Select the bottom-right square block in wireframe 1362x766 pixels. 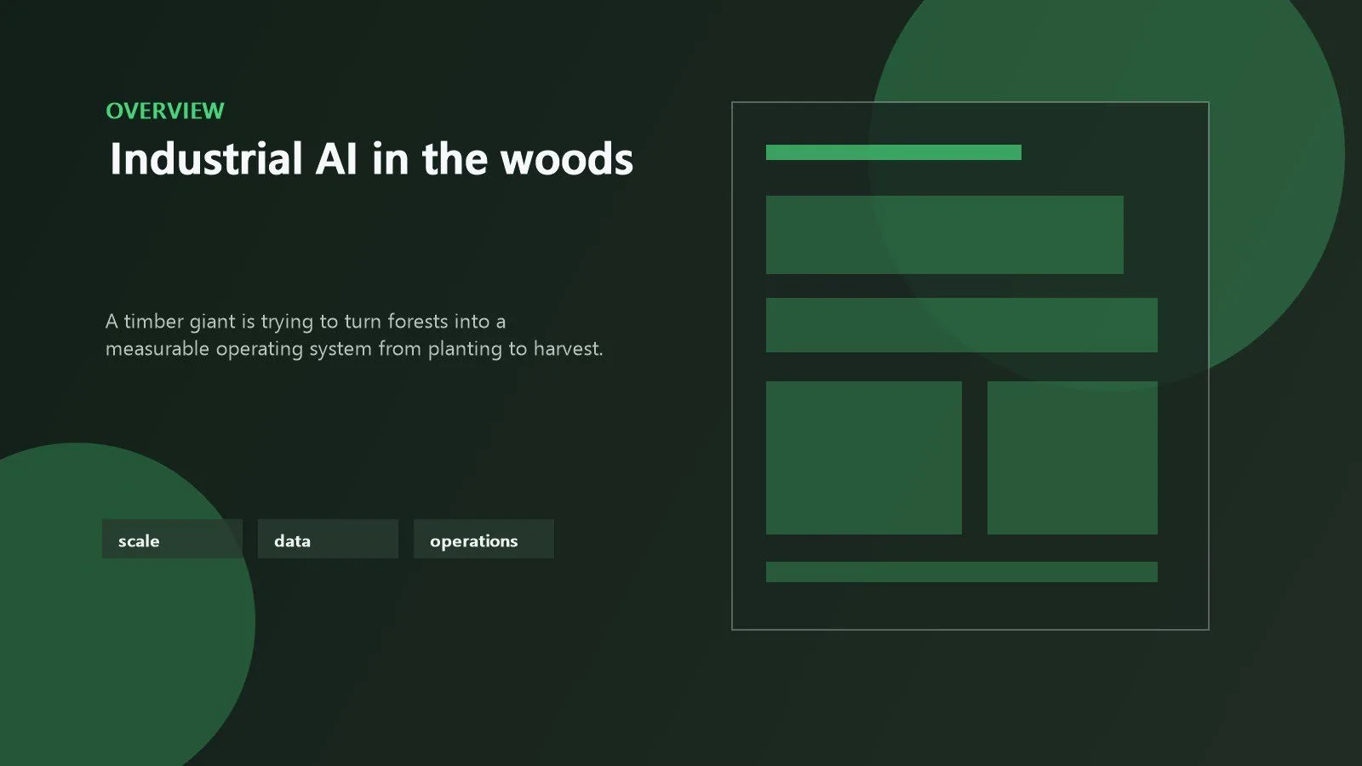(1073, 458)
